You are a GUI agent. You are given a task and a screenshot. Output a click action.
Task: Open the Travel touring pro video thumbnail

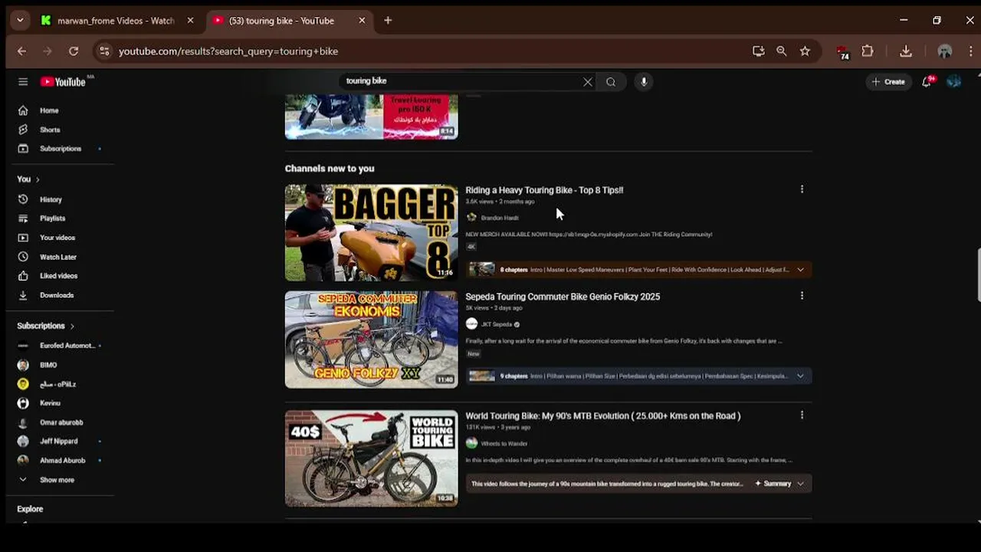coord(372,117)
